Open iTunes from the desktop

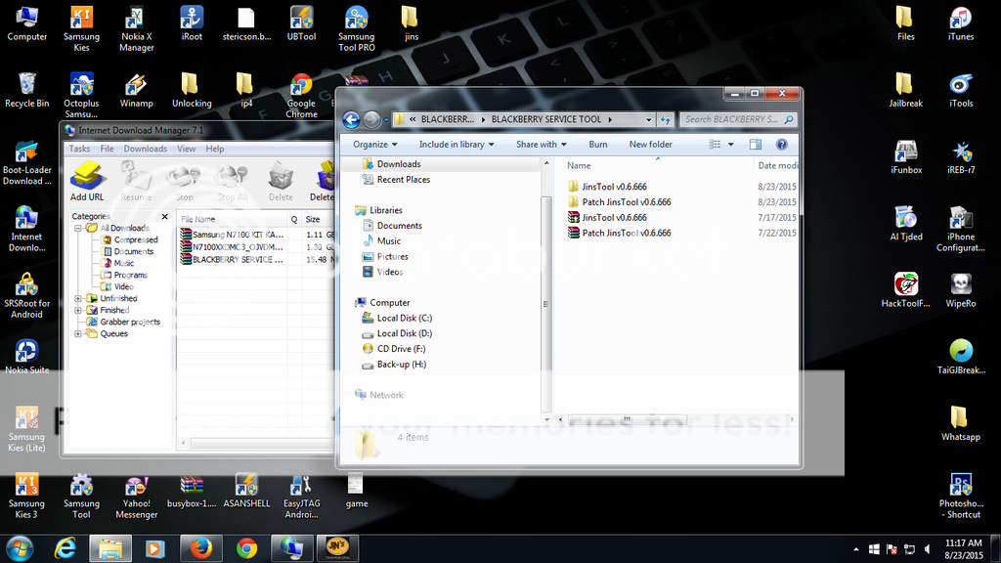[x=960, y=23]
